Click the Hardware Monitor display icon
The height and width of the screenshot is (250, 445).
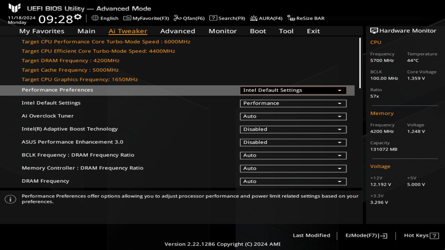pos(374,31)
